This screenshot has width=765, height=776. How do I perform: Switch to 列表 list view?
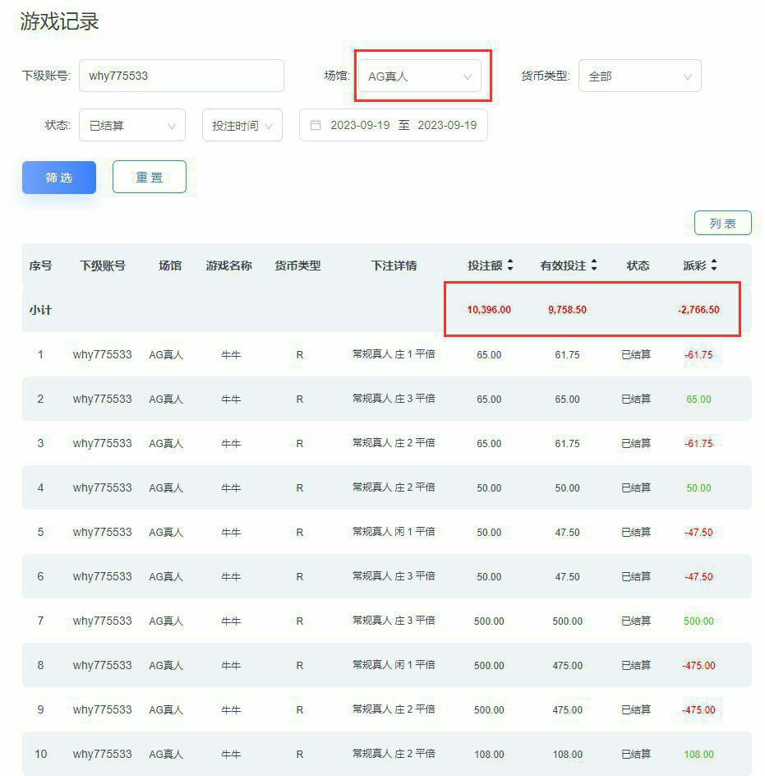coord(722,223)
